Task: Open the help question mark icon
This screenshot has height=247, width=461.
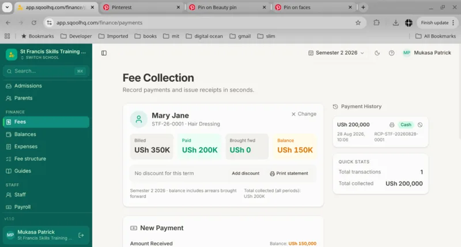Action: click(x=391, y=53)
